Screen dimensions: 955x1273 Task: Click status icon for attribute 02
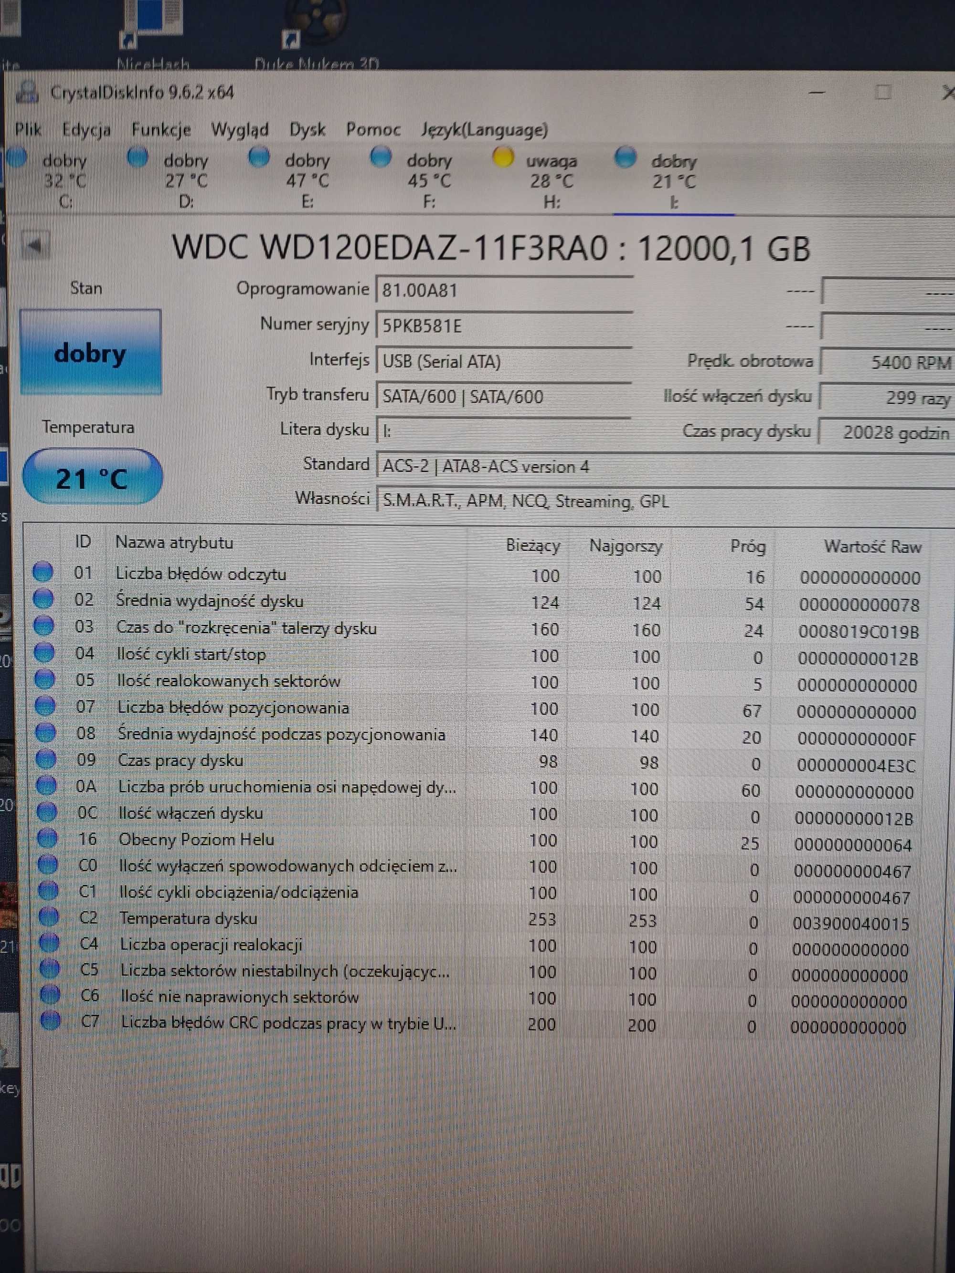[43, 599]
